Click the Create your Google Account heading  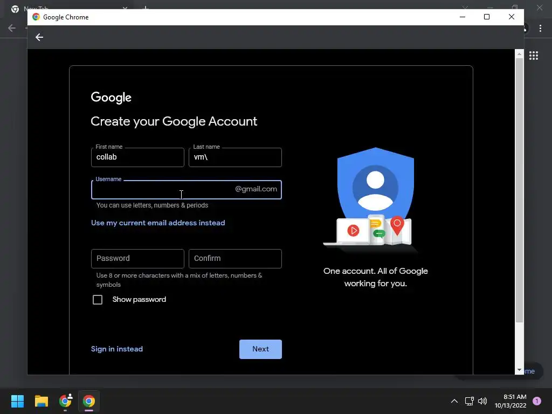click(174, 121)
